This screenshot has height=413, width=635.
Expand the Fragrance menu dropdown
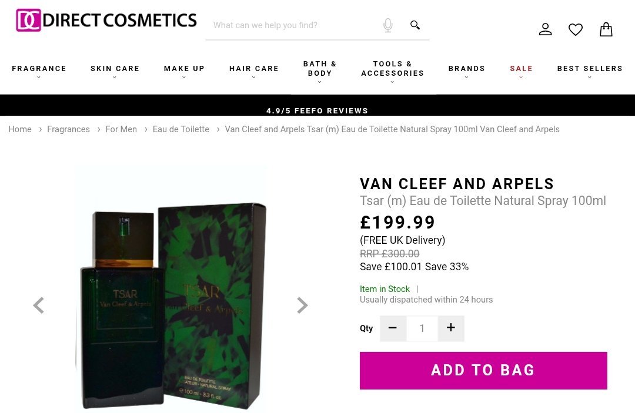pos(39,70)
